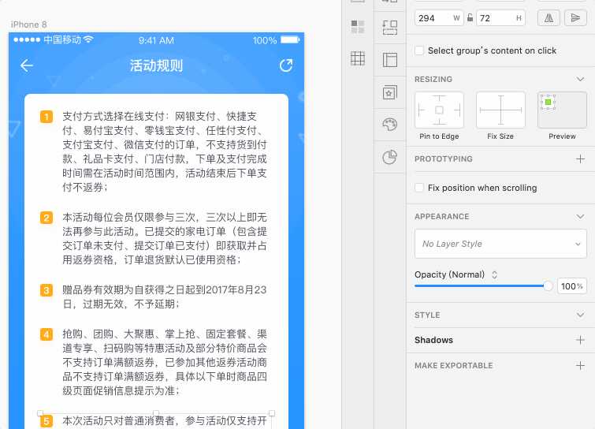Open the Opacity blend mode selector

[495, 274]
